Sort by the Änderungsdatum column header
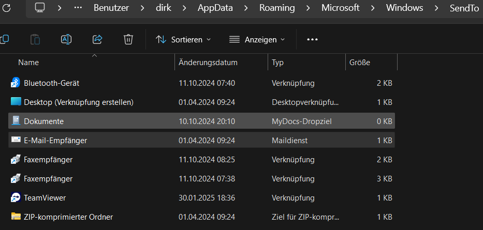This screenshot has width=483, height=230. (208, 63)
